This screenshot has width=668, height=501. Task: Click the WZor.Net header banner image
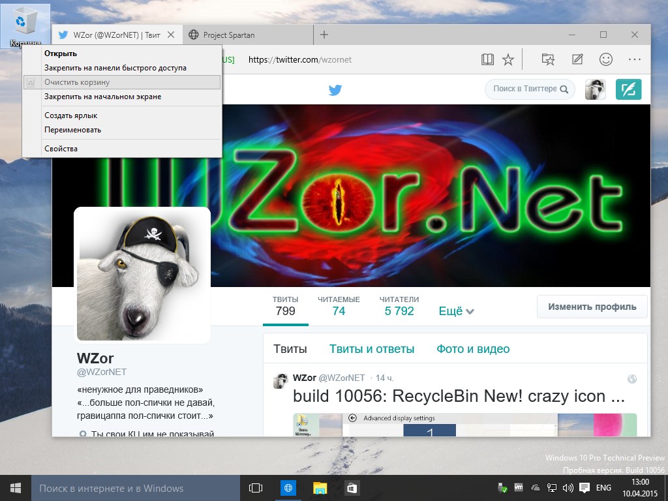[351, 196]
